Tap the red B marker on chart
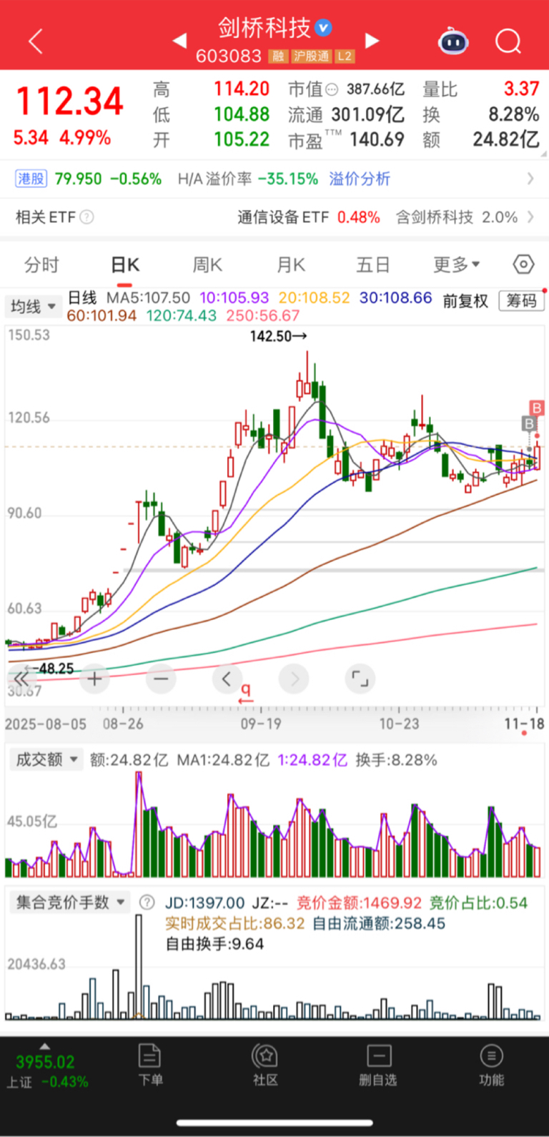The height and width of the screenshot is (1137, 549). 537,408
